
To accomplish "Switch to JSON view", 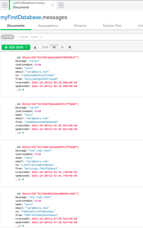I will coord(62,47).
